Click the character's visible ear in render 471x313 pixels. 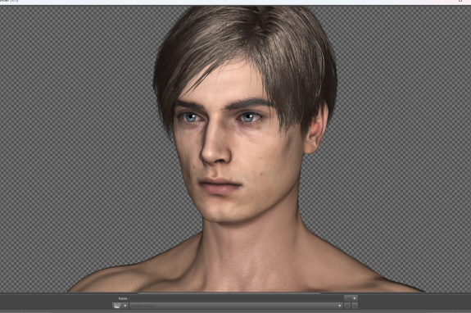[x=315, y=129]
